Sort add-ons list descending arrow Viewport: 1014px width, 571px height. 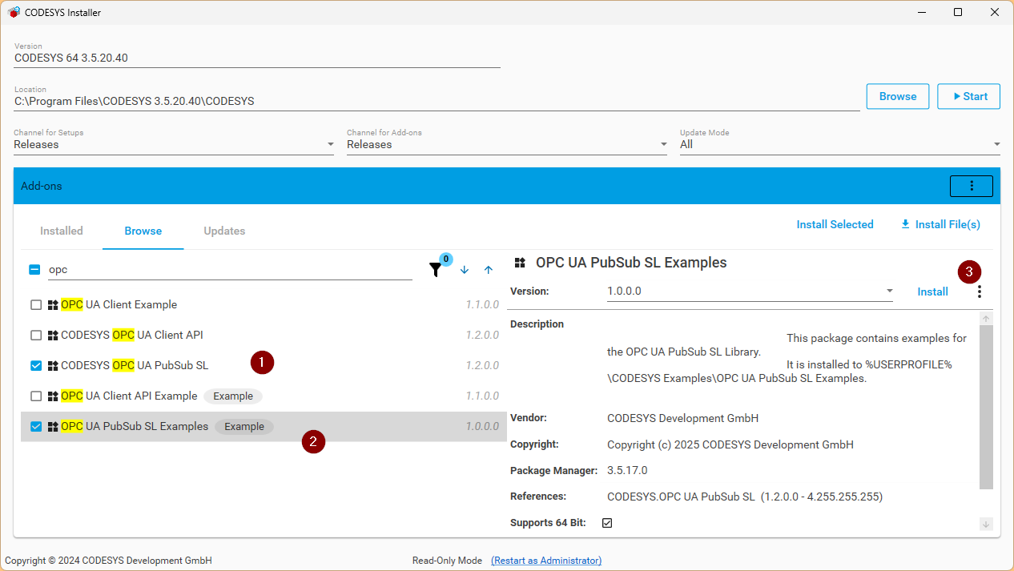[465, 270]
